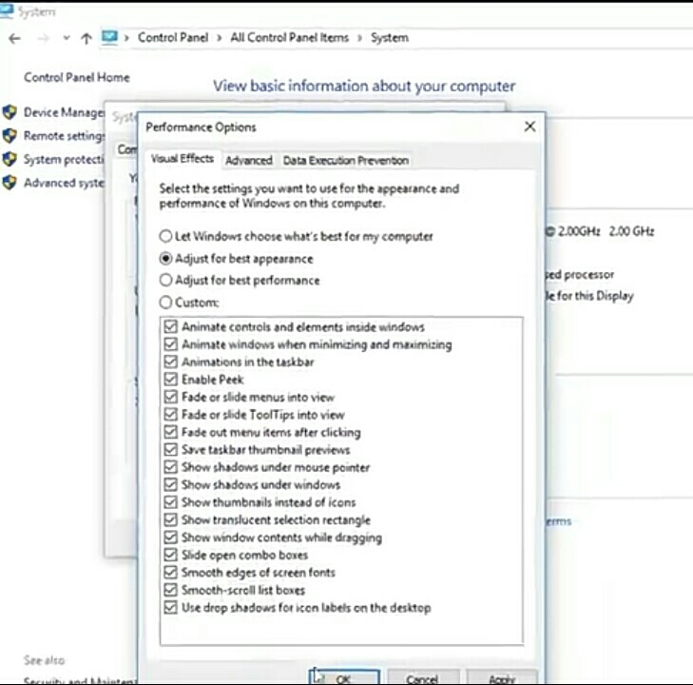Click shield icon next to Advanced system settings
The height and width of the screenshot is (685, 693).
pos(10,183)
